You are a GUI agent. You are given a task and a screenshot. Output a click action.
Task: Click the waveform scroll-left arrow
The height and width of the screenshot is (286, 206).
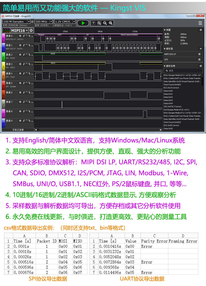36,130
